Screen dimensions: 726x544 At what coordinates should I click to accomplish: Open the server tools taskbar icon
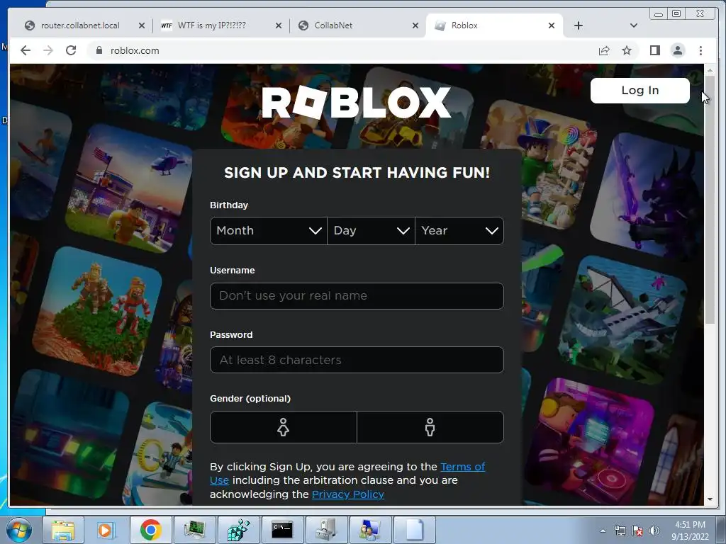tap(326, 530)
